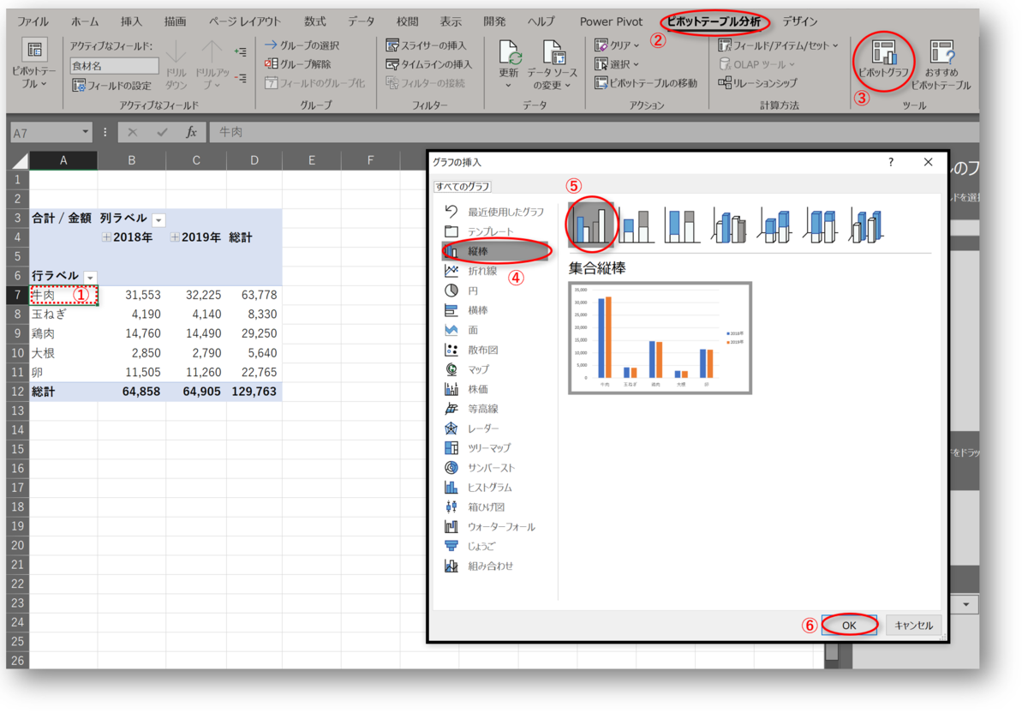Choose Area (面) chart type
This screenshot has width=1028, height=725.
471,330
